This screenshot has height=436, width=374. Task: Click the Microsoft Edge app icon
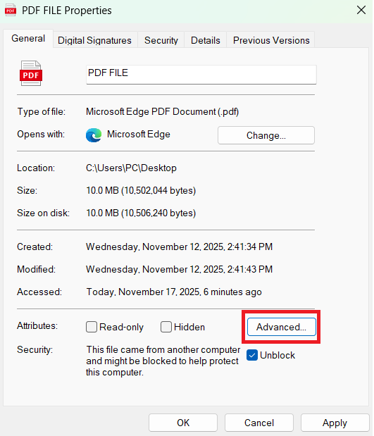94,135
